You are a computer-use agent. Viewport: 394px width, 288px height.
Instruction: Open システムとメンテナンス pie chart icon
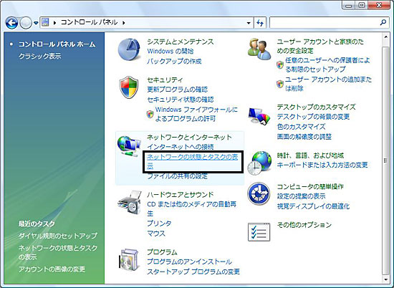click(x=129, y=49)
